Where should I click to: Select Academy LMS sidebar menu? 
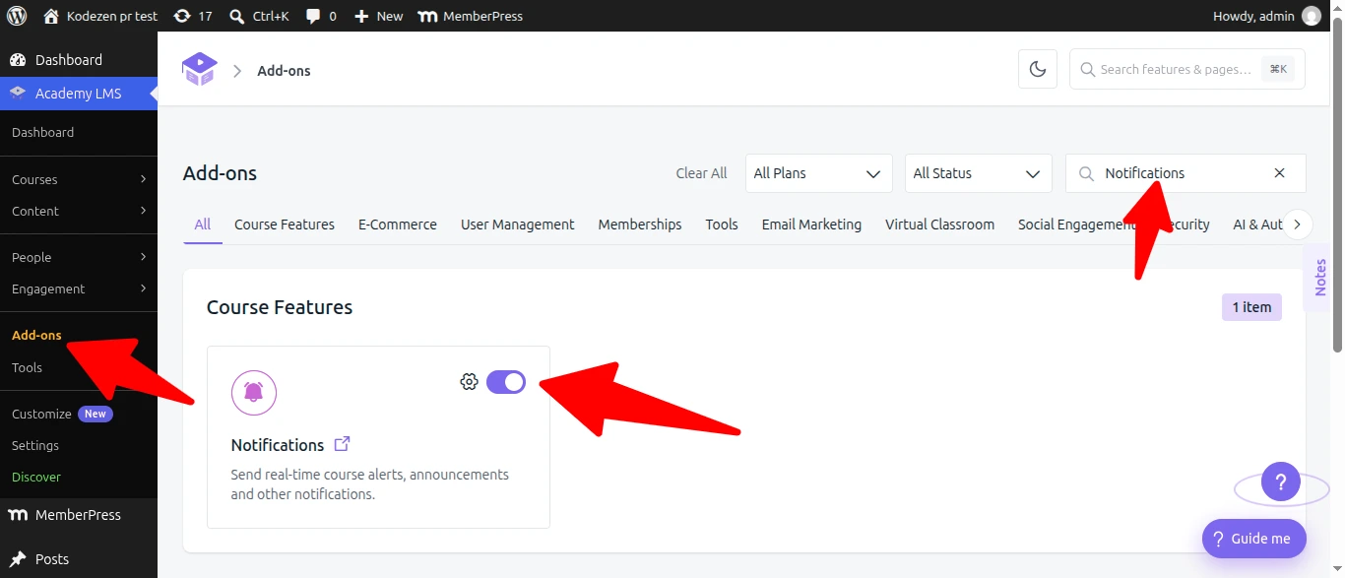pos(79,94)
